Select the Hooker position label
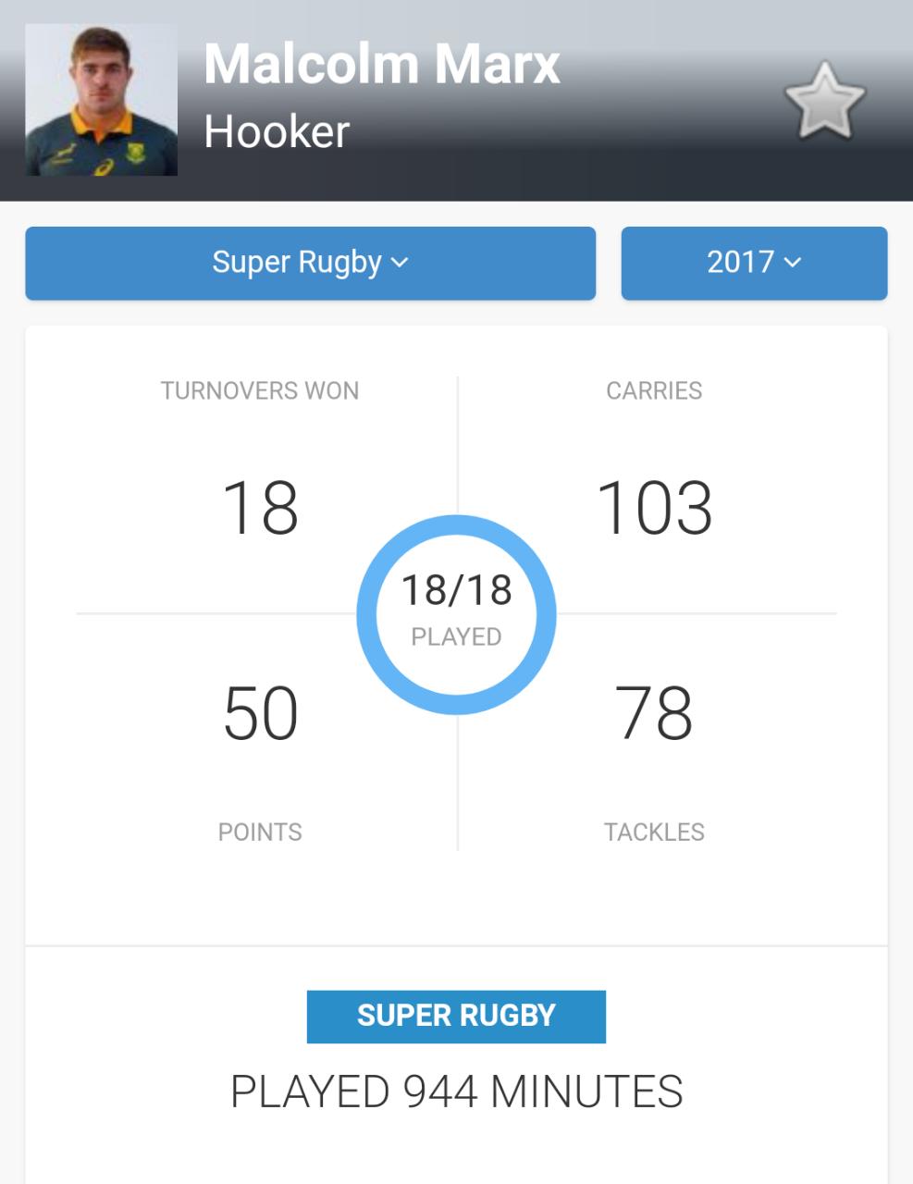 coord(277,131)
